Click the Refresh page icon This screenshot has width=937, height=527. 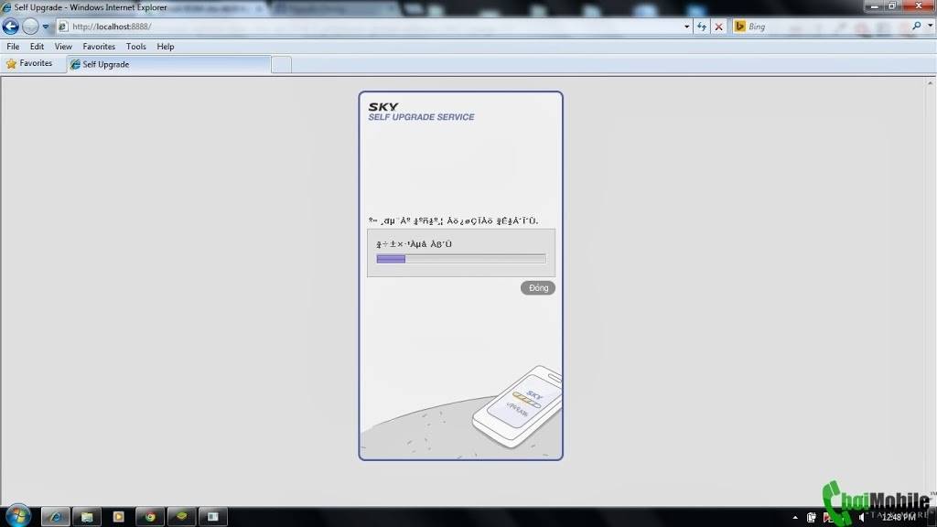[702, 27]
